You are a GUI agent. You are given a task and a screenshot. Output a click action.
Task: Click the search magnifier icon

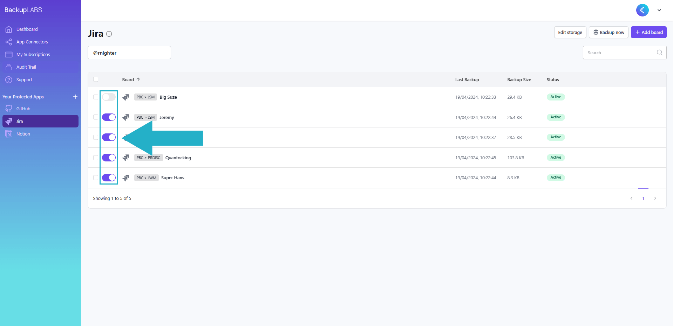(659, 53)
